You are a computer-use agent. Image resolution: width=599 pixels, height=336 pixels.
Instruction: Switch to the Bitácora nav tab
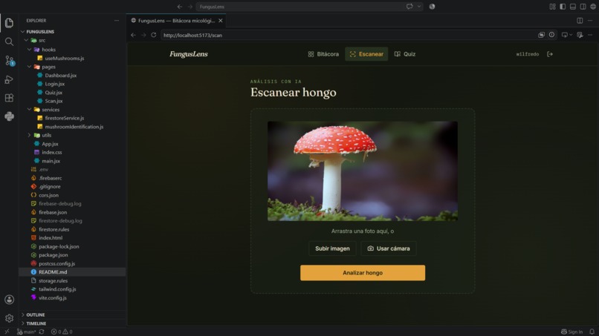[323, 54]
